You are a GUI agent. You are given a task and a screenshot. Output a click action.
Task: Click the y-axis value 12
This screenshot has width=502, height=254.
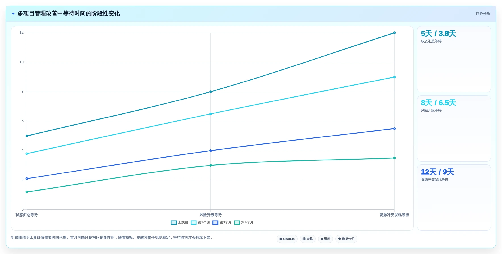(x=22, y=33)
